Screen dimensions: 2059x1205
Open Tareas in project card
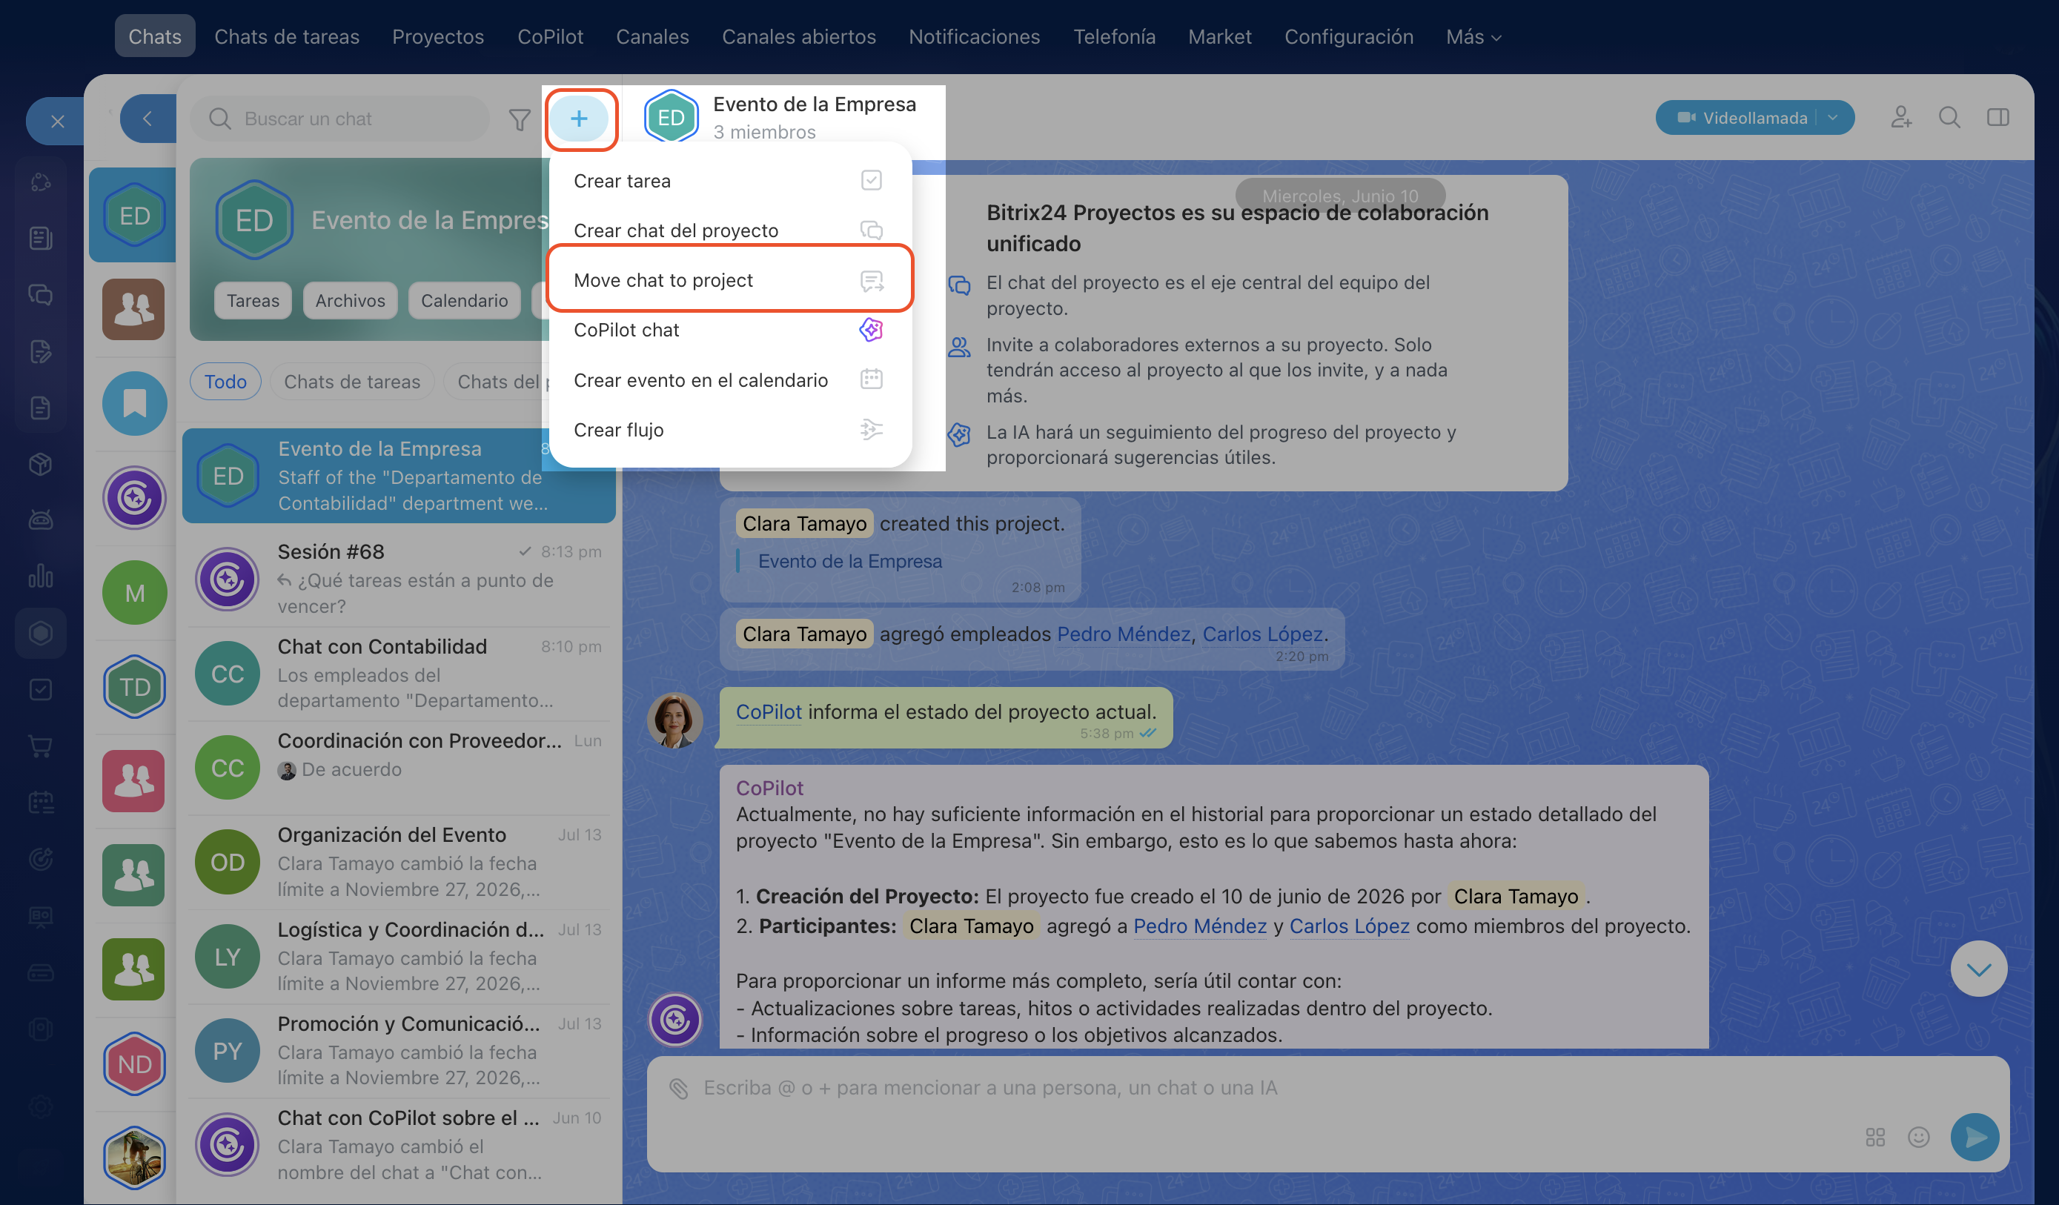(253, 301)
